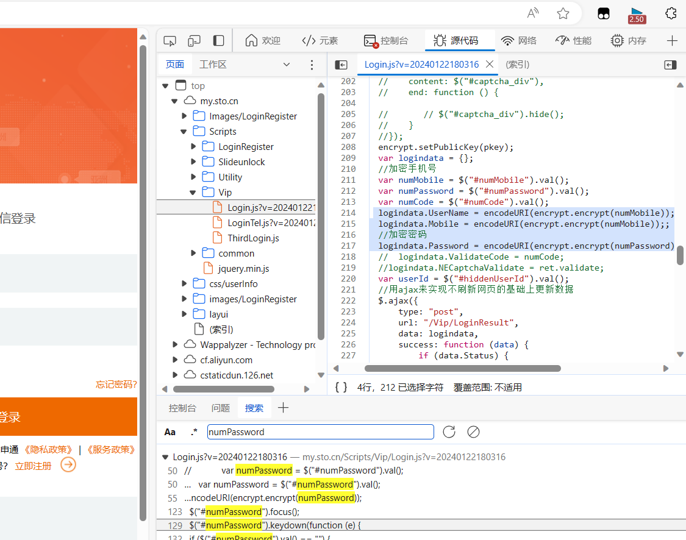Click the inspect element picker icon
The width and height of the screenshot is (686, 540).
[x=170, y=41]
